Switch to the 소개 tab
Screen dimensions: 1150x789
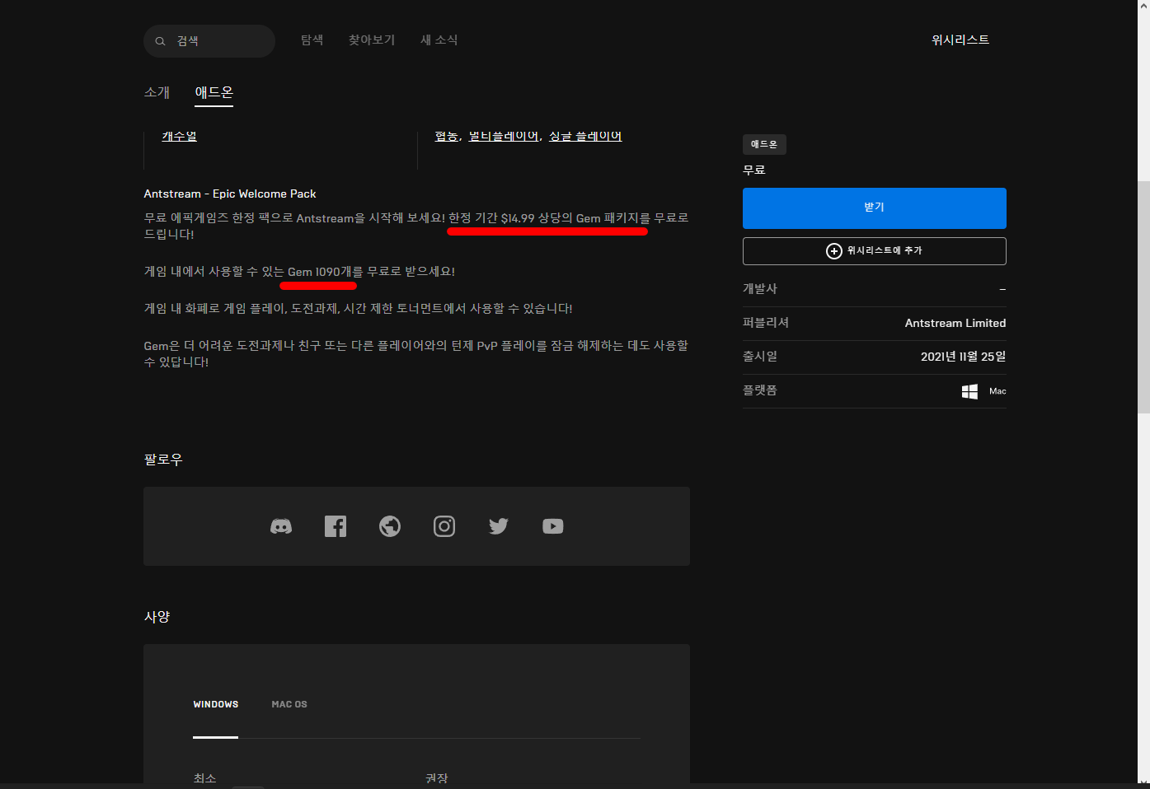pyautogui.click(x=157, y=92)
